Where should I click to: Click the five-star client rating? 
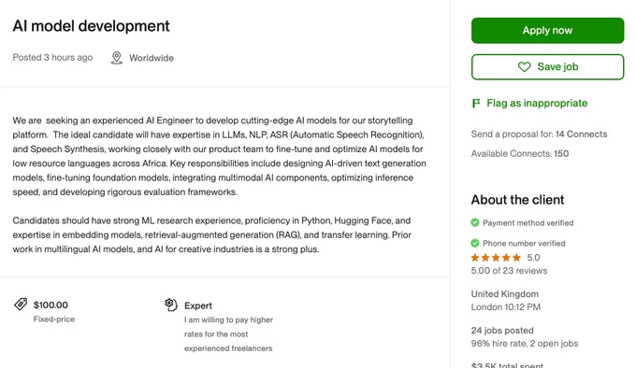496,258
